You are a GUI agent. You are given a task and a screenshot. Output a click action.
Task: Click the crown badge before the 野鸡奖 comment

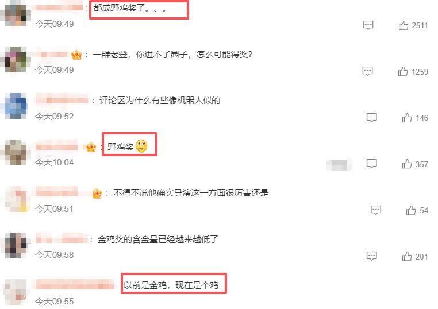tap(91, 147)
